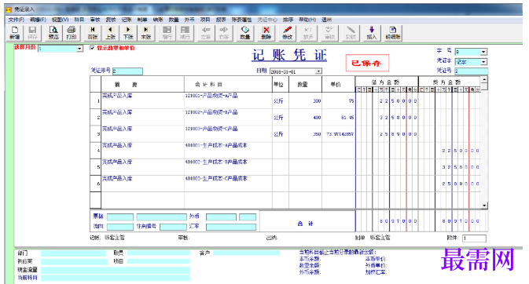
Task: Click unit price cell 75 in row 1
Action: [x=338, y=100]
